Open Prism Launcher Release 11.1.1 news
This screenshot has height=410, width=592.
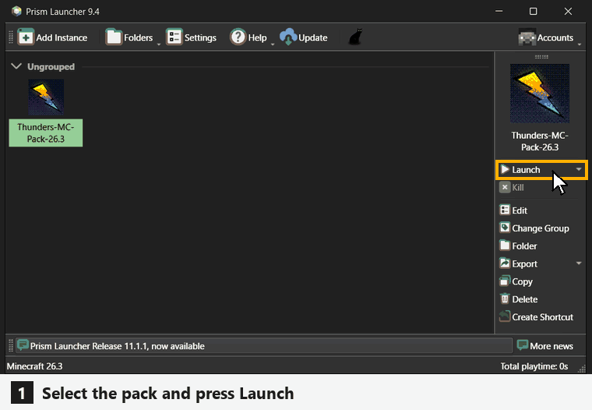pyautogui.click(x=264, y=346)
